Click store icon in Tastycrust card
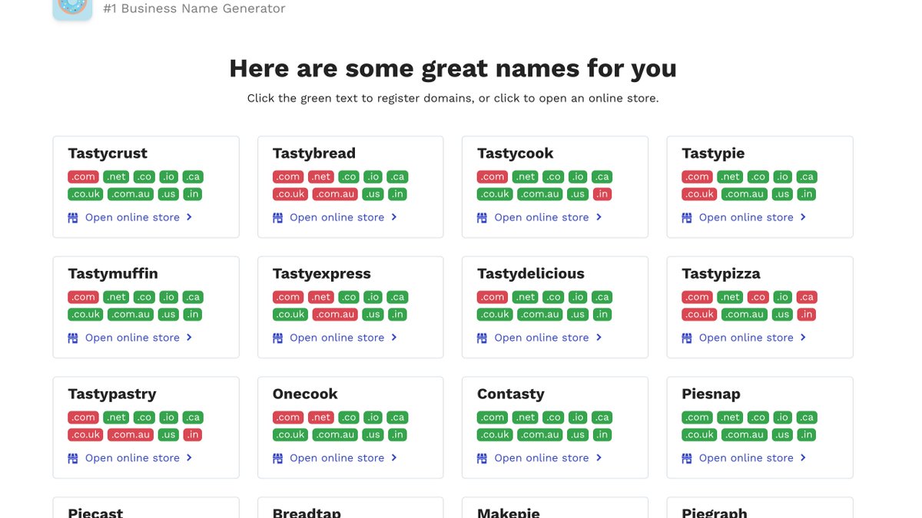922x518 pixels. pos(73,218)
